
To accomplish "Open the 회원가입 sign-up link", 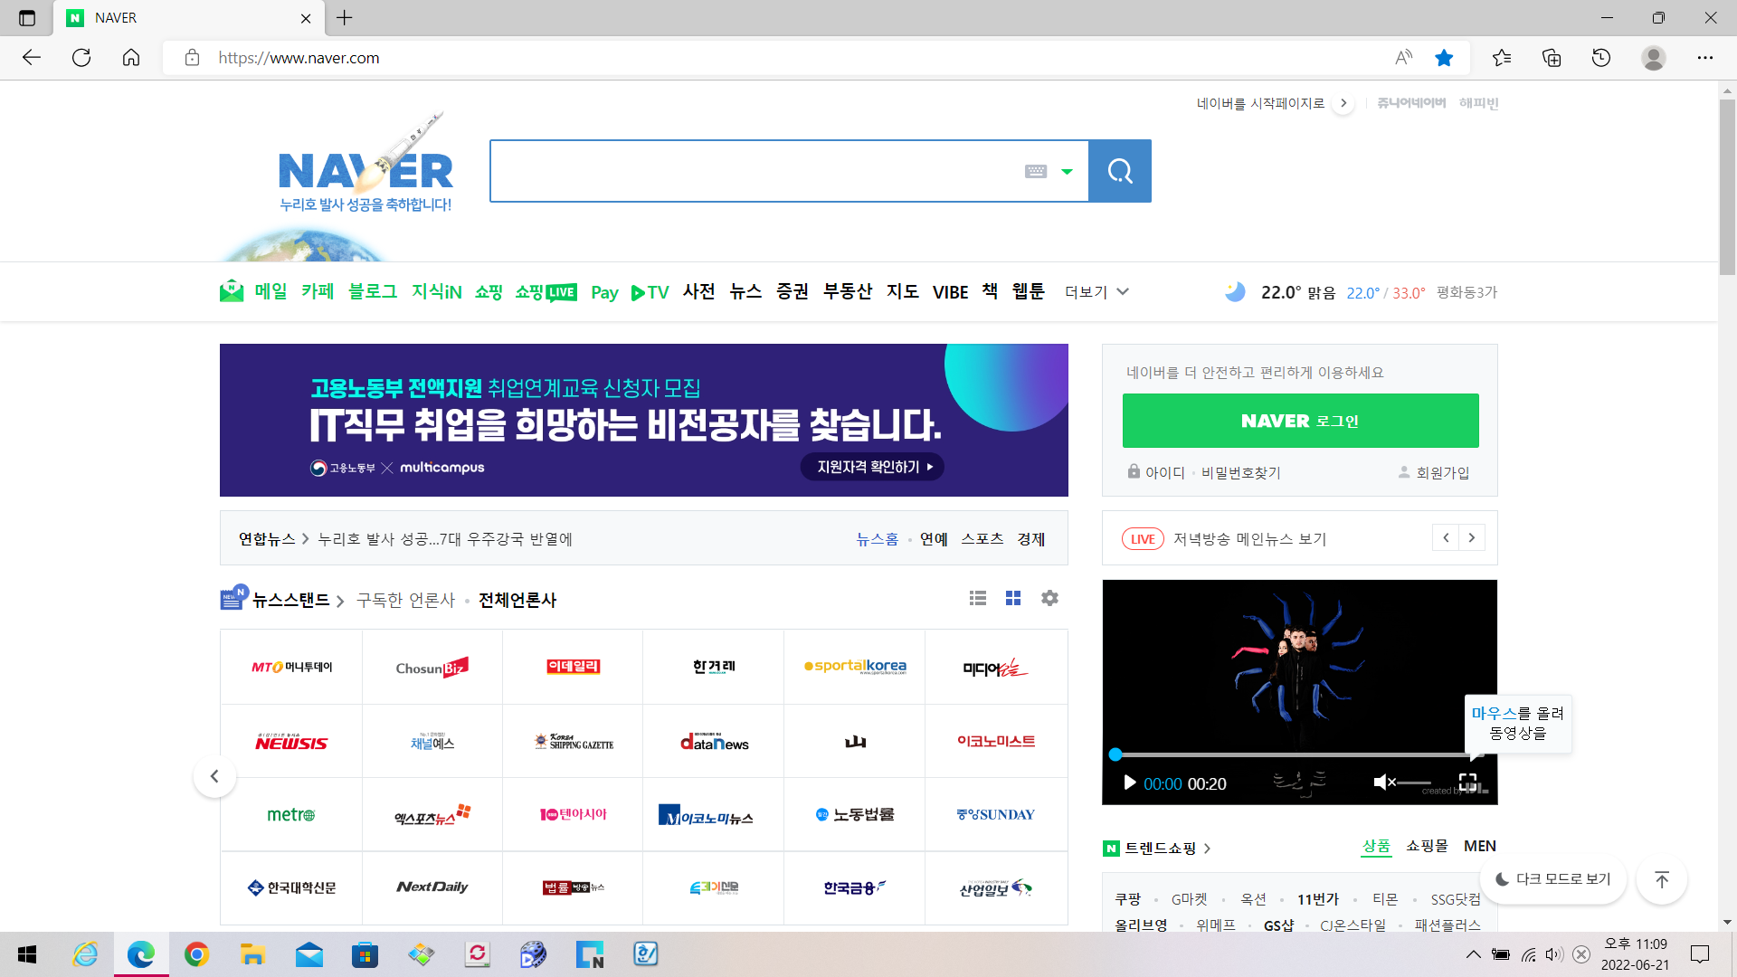I will pos(1442,472).
